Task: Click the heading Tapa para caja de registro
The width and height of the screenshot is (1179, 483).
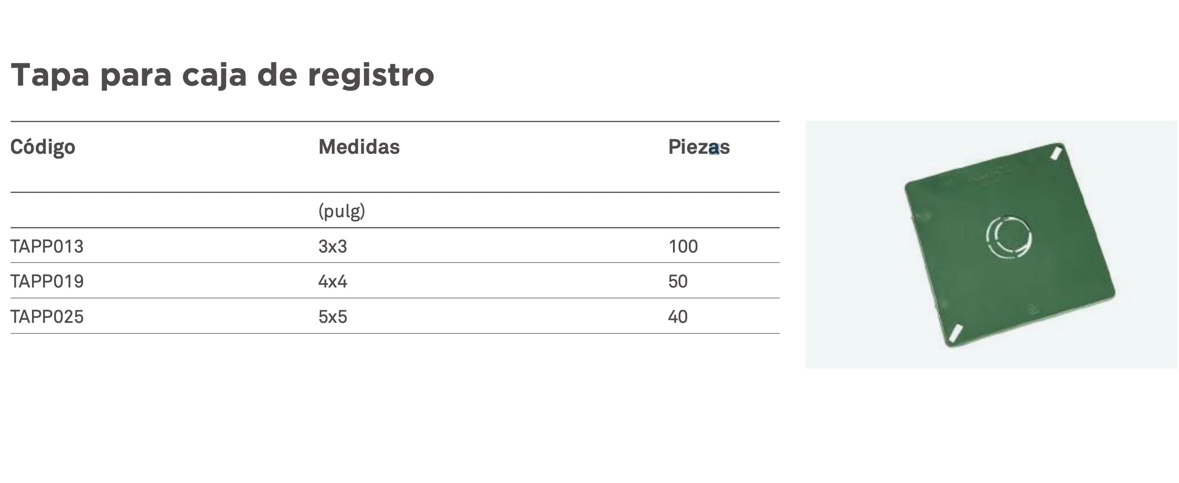Action: tap(222, 75)
